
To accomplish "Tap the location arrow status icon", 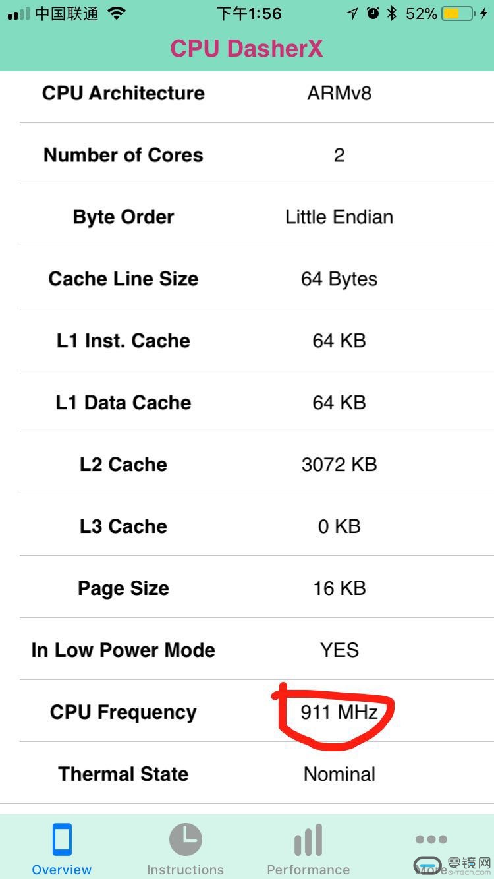I will coord(352,14).
